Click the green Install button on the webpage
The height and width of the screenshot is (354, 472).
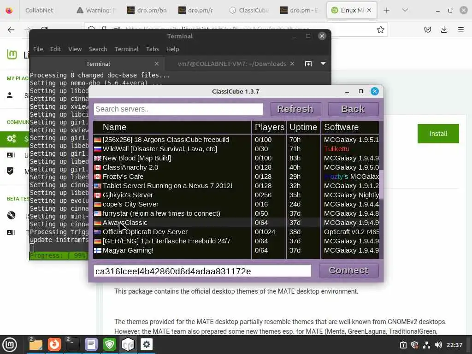coord(438,134)
